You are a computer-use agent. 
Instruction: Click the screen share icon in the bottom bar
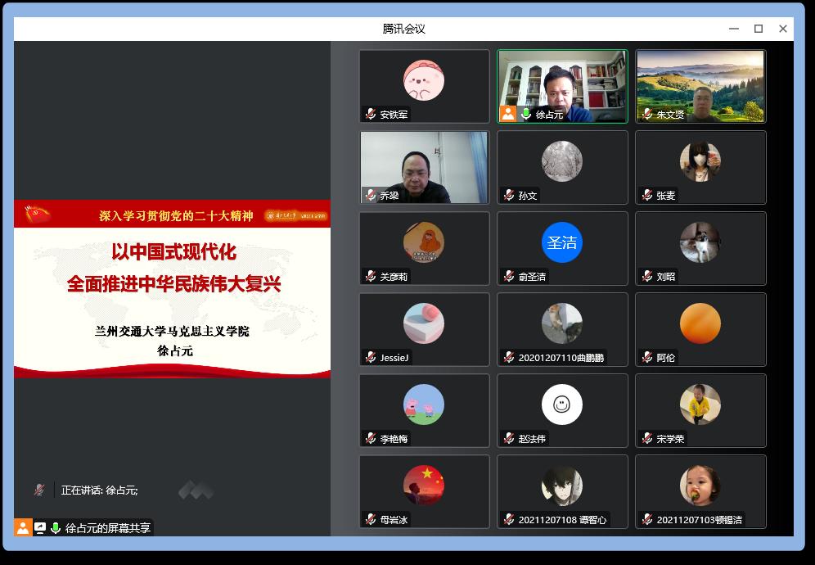click(x=39, y=528)
